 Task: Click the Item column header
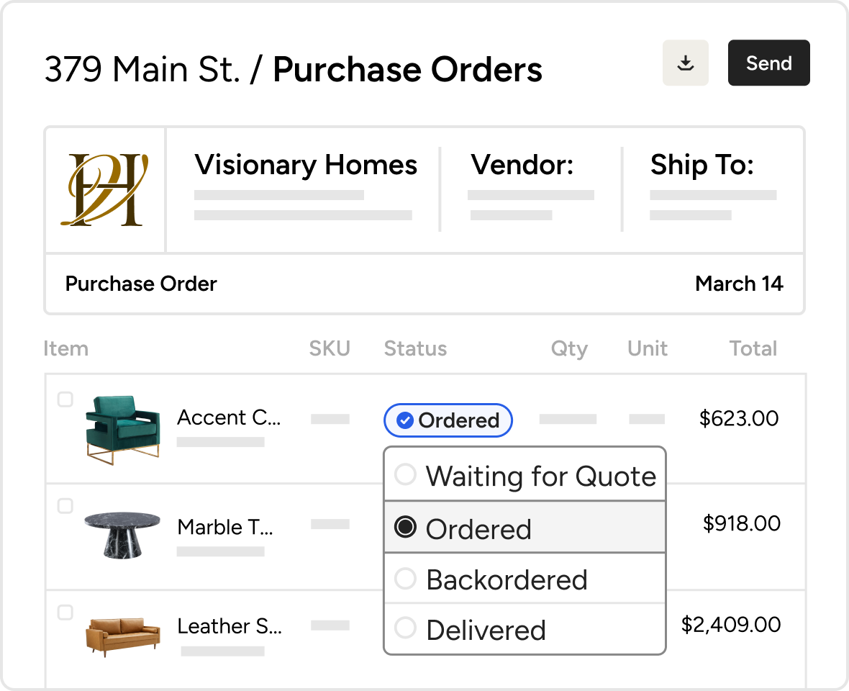66,349
